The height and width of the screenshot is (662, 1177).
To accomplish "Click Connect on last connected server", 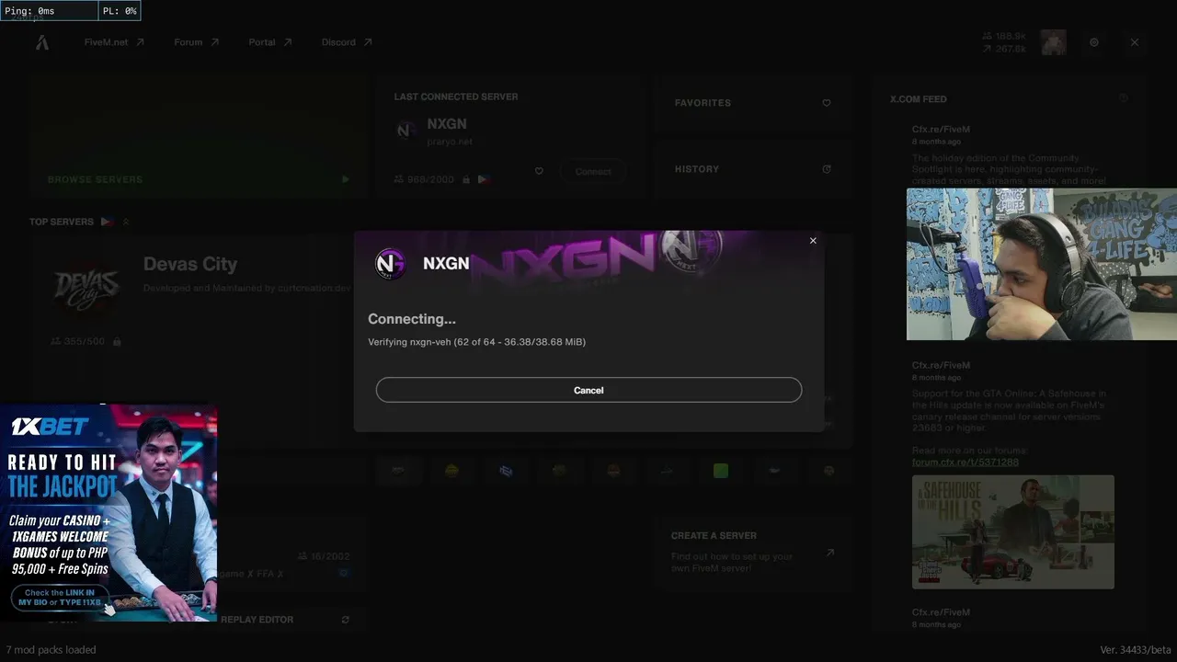I will point(593,172).
